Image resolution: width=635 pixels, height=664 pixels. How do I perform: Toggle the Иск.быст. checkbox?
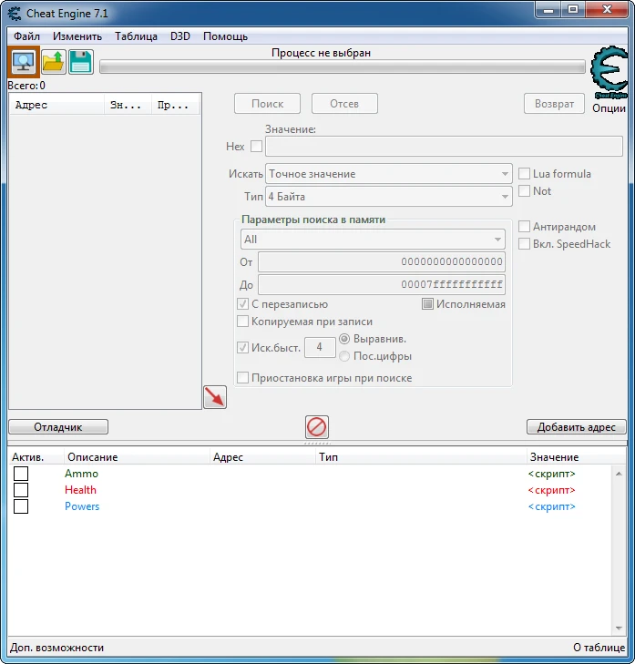[242, 348]
